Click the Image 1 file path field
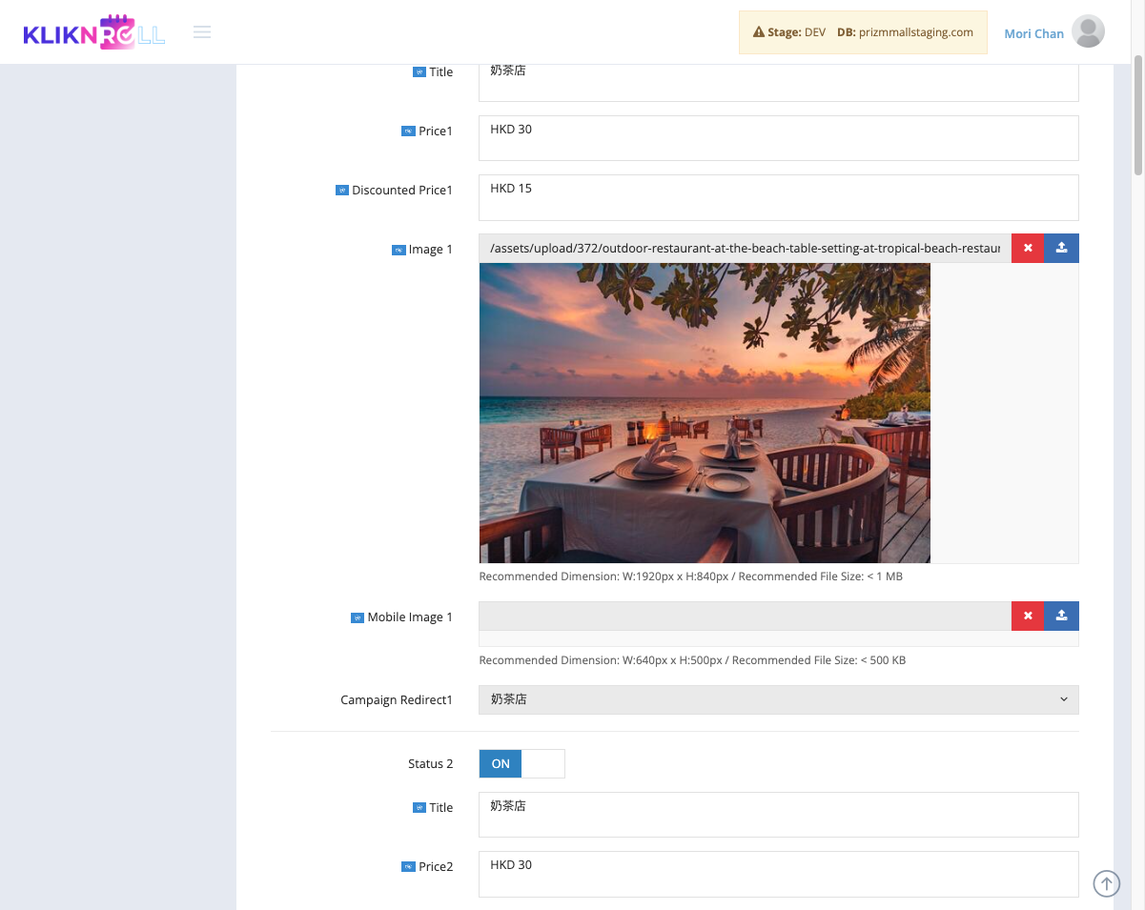 tap(745, 249)
